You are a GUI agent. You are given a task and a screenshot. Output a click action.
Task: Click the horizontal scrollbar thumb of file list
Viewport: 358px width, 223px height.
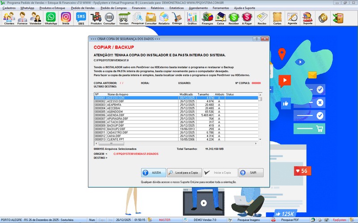click(111, 144)
